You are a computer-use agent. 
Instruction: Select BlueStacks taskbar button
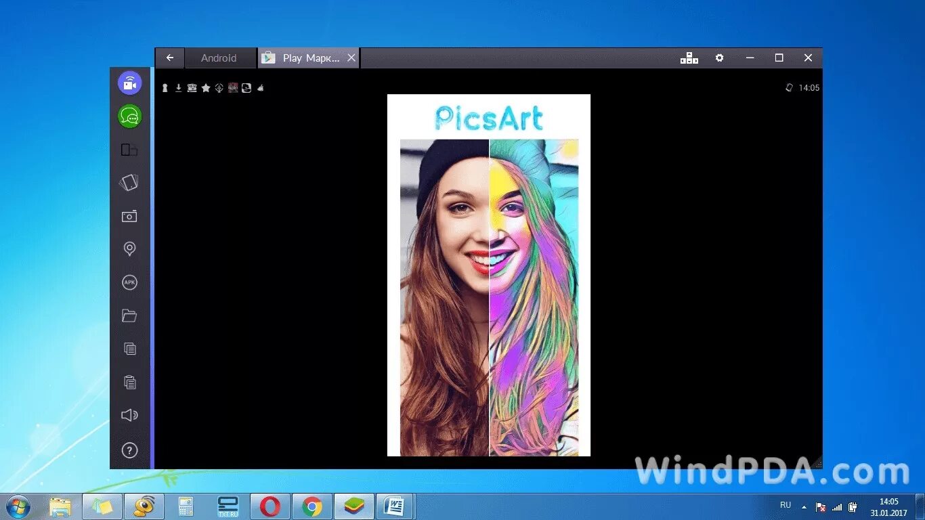coord(354,506)
